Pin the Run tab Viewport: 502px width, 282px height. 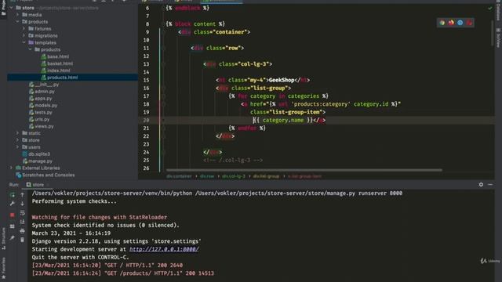pos(13,238)
